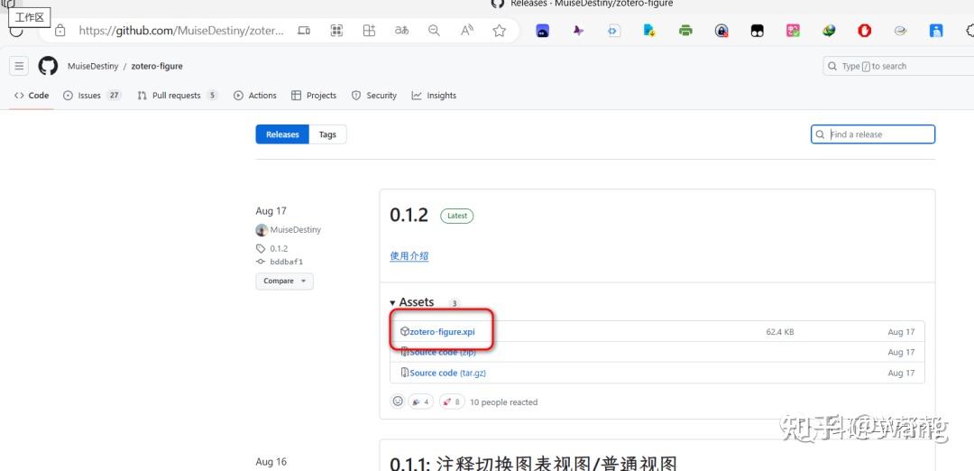Open the Issues tab
974x471 pixels.
92,95
